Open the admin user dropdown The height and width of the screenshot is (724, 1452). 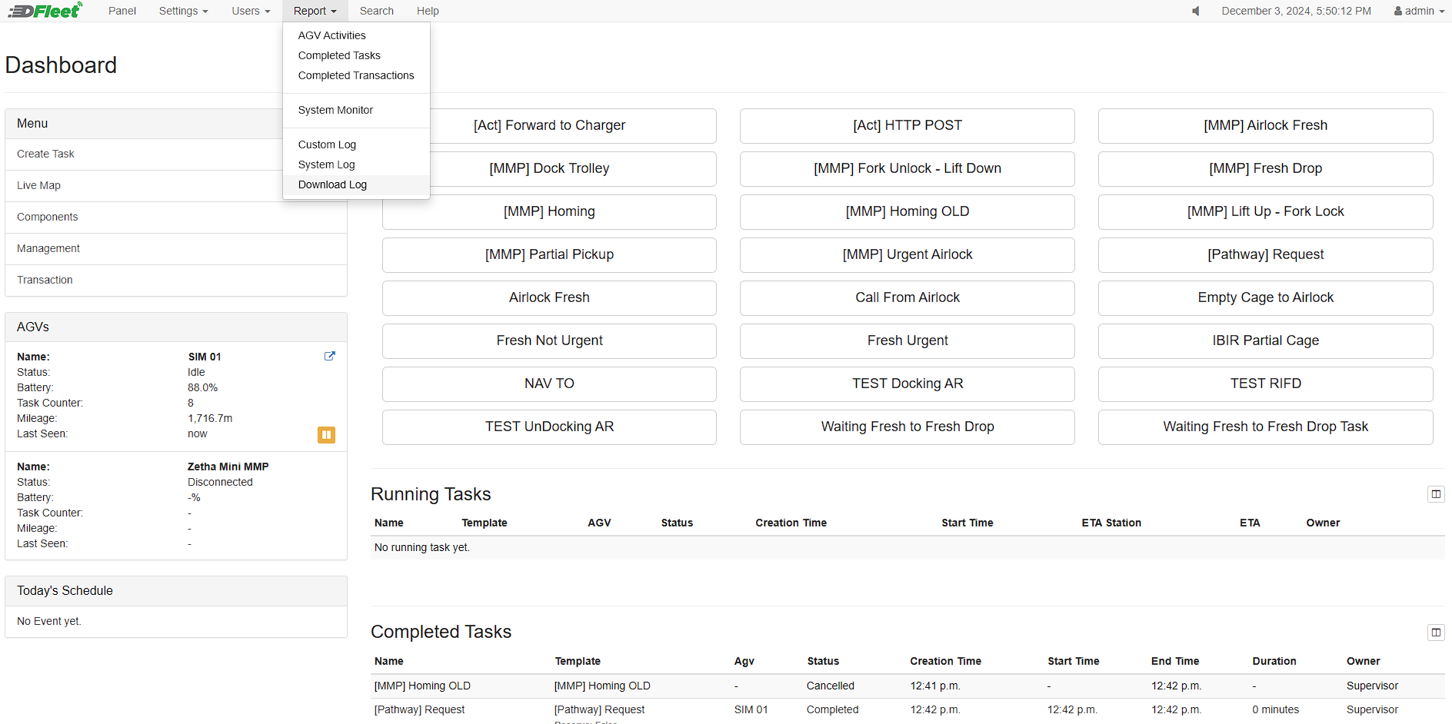click(x=1419, y=11)
